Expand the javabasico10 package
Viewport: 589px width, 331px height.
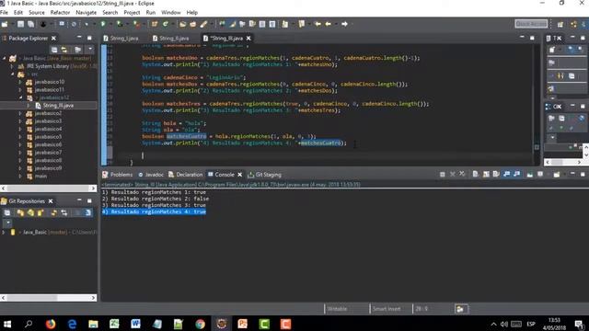(x=20, y=82)
